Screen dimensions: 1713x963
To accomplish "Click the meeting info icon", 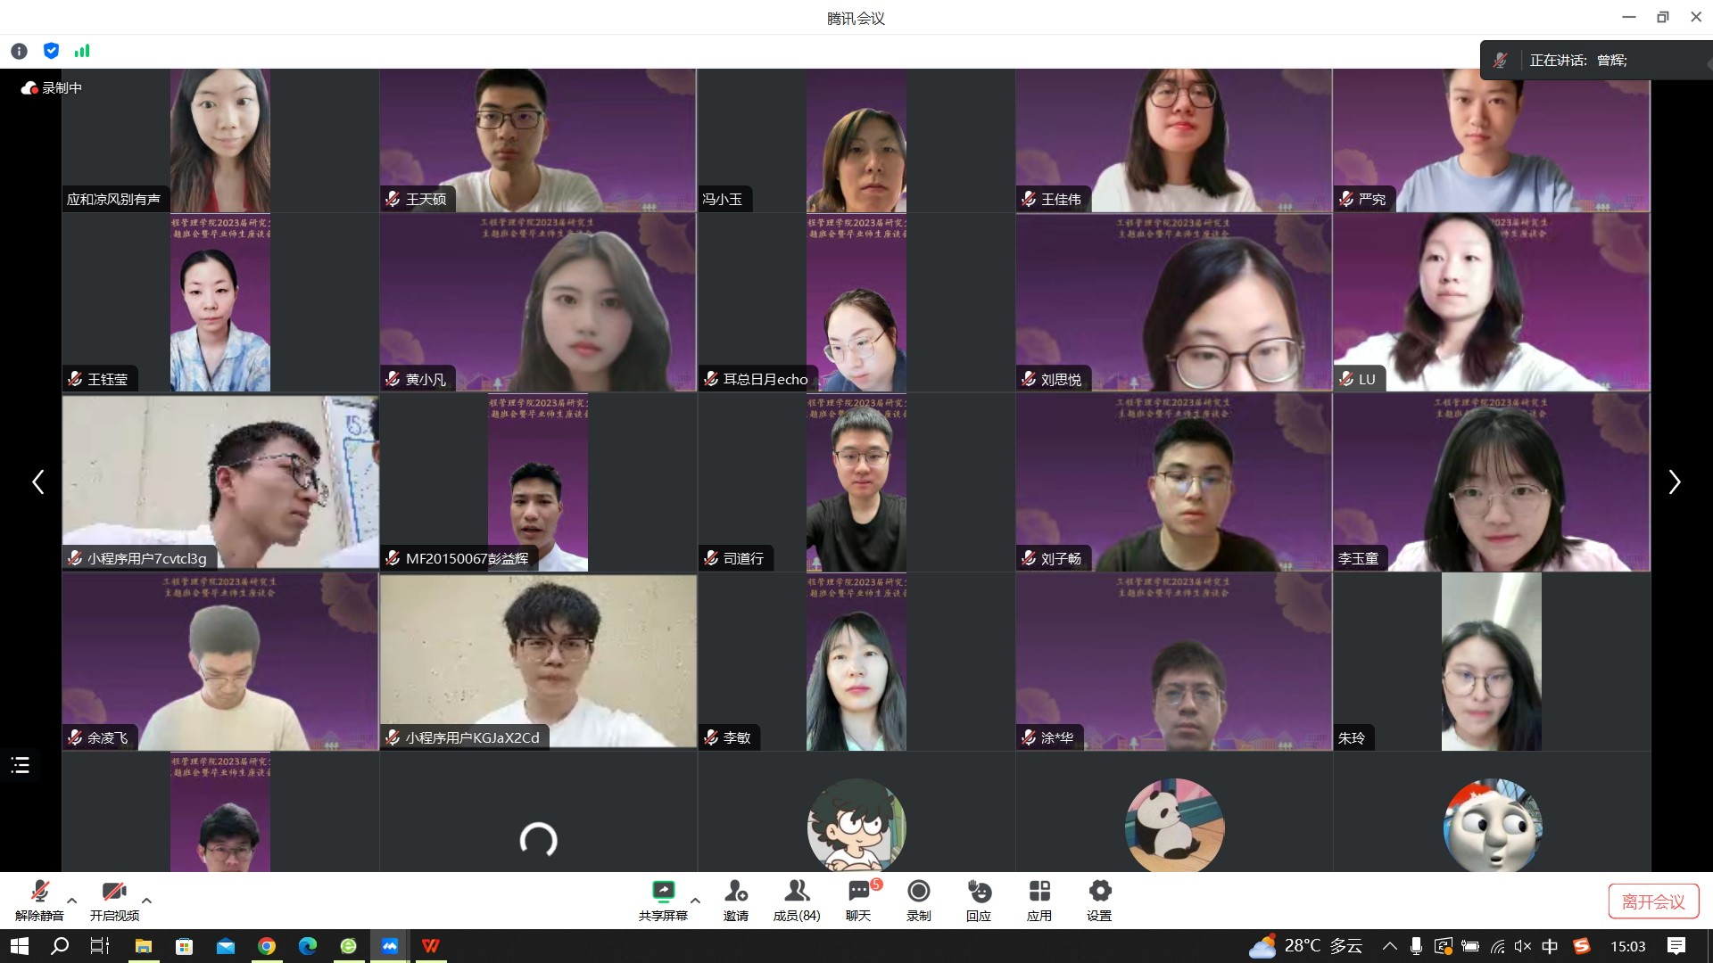I will tap(19, 51).
